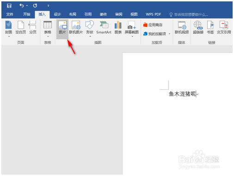Open the 应用商店 add-in store
Viewport: 234px width, 176px height.
click(x=153, y=25)
